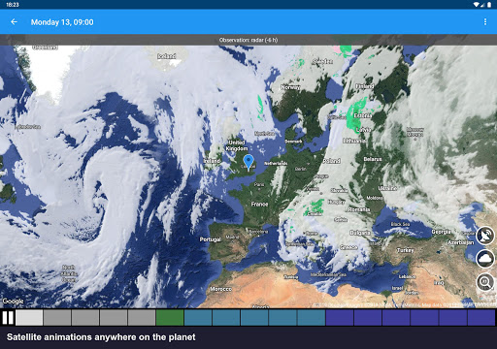Tap the magnifier zoom button
Image resolution: width=497 pixels, height=349 pixels.
click(x=485, y=282)
